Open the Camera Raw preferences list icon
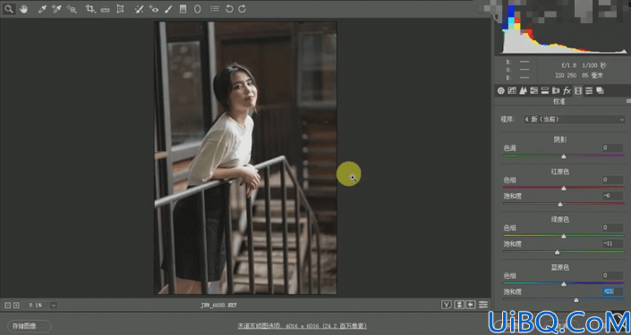This screenshot has width=631, height=335. pyautogui.click(x=215, y=9)
